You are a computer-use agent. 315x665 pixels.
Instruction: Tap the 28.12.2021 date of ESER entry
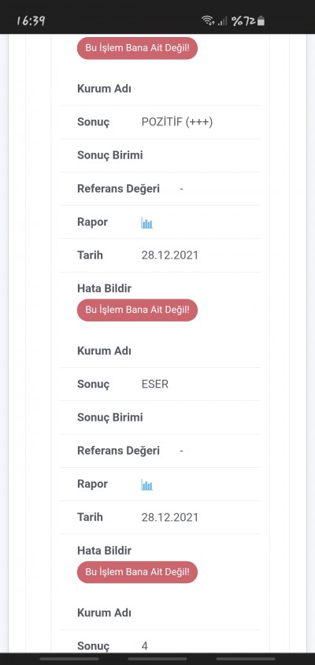170,518
